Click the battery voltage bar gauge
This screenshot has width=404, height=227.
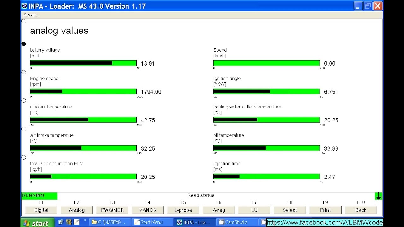pos(83,63)
